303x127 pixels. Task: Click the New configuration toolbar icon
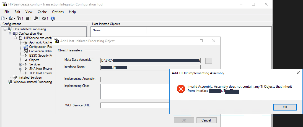pos(3,18)
